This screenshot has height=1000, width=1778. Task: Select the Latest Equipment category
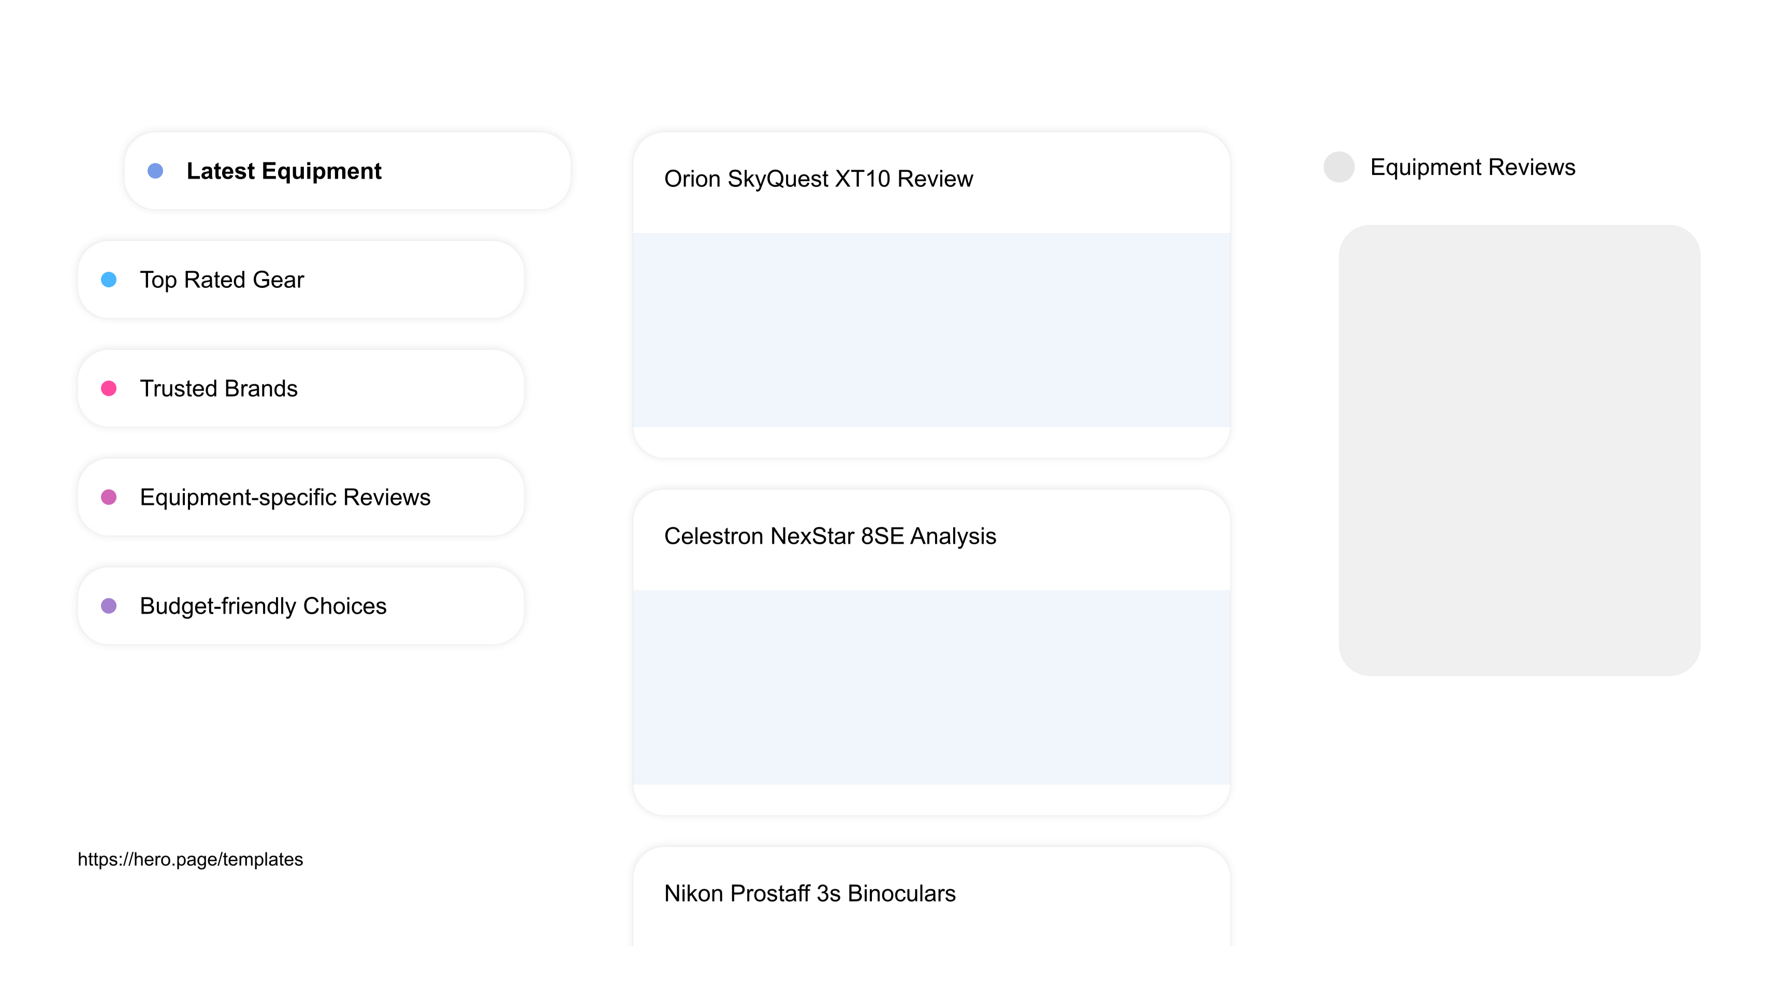pos(347,170)
